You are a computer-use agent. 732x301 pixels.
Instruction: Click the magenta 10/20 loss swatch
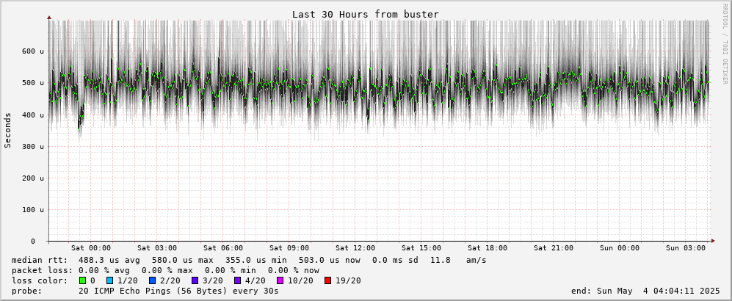[280, 281]
